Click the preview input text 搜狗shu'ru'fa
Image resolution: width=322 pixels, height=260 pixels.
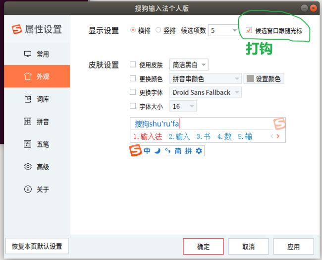click(157, 124)
